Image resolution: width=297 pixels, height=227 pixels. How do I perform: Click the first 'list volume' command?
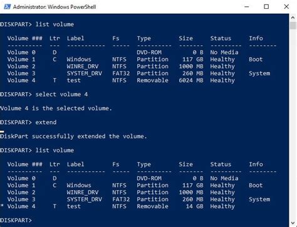pyautogui.click(x=55, y=24)
